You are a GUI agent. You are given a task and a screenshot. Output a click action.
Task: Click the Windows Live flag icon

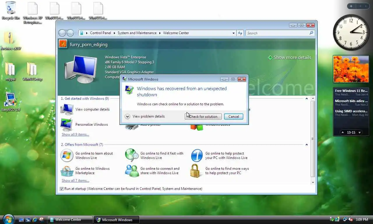click(67, 155)
